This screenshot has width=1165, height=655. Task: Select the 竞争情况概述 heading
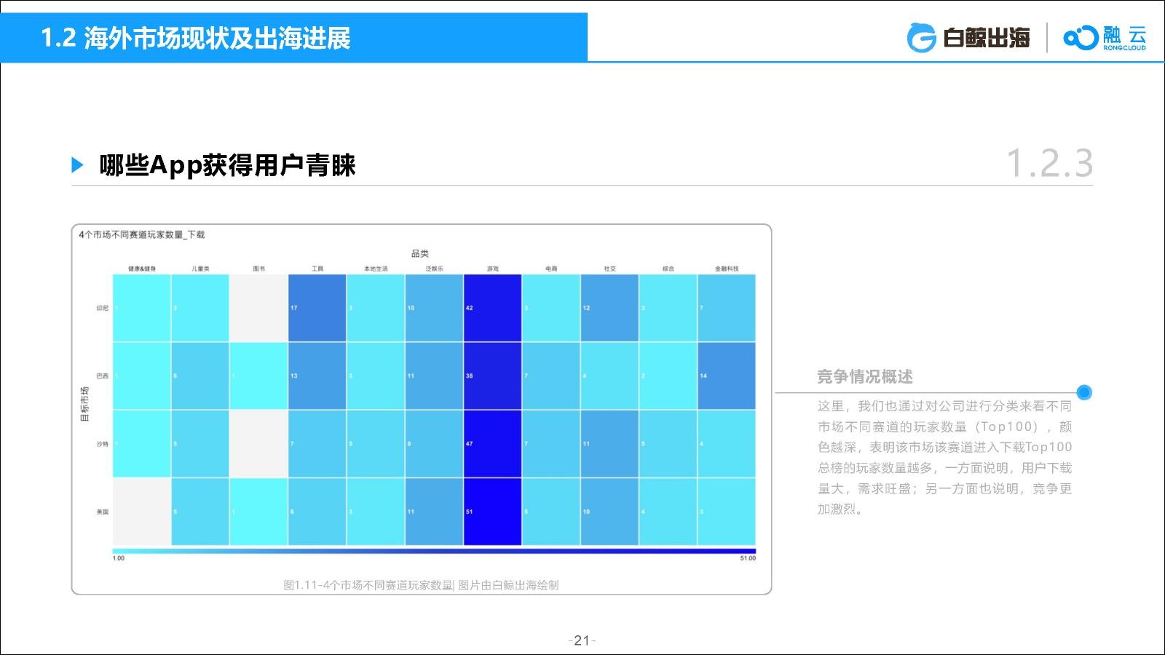(x=865, y=376)
